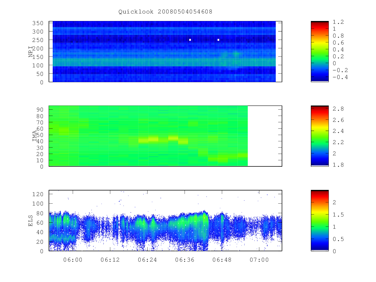Screen dimensions: 376x282
Task: Click the 40 tick on ELS axis
Action: [x=40, y=232]
